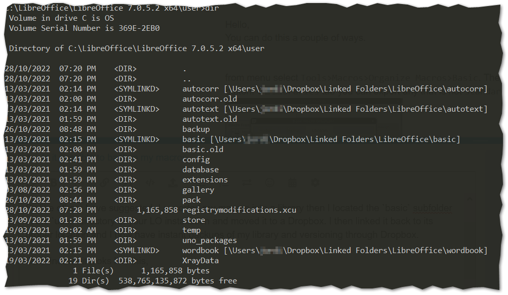The image size is (508, 295).
Task: Select the registrymodifications.xcu file name
Action: [240, 210]
